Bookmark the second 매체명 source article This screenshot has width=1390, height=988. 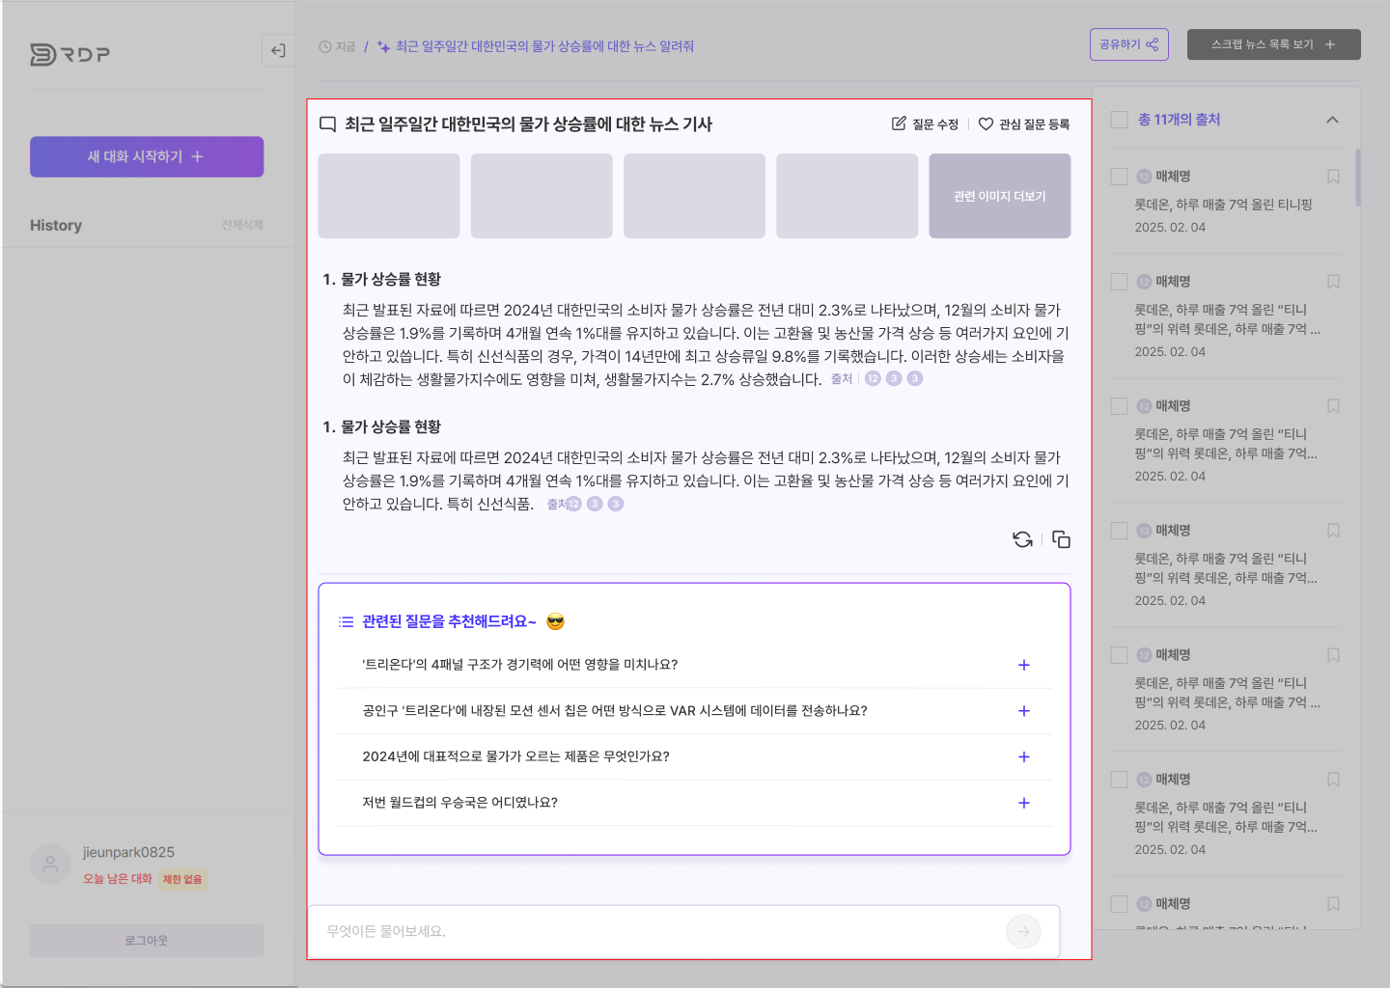[1333, 282]
